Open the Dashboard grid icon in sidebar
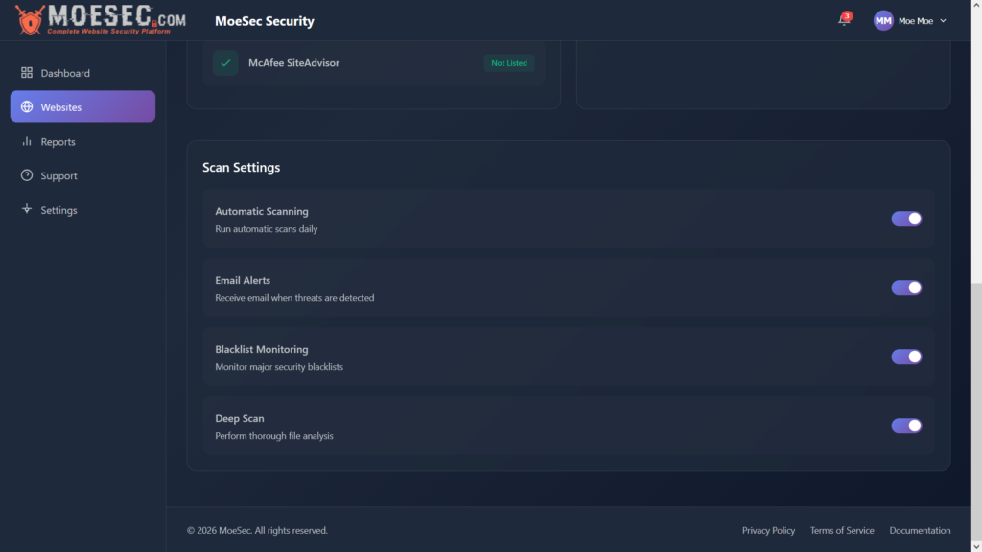 [26, 72]
